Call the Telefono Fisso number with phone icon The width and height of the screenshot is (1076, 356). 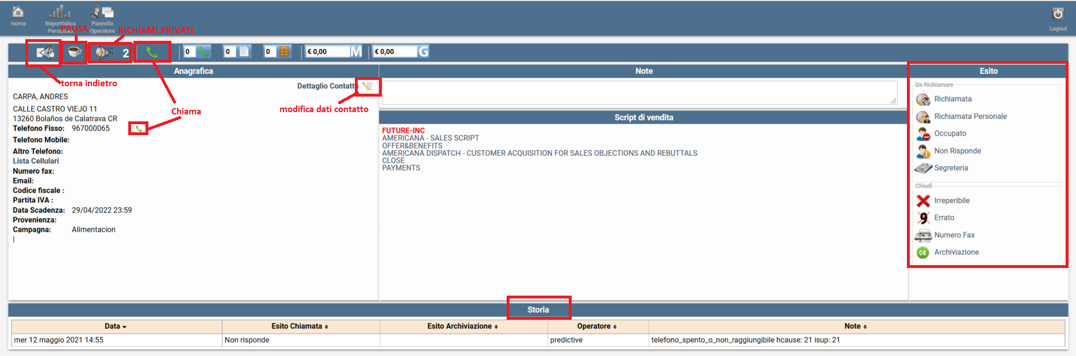(139, 129)
